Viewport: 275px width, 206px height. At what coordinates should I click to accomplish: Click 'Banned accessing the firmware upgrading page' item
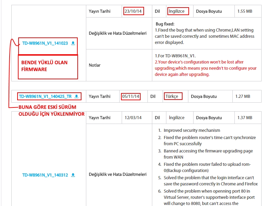208,154
